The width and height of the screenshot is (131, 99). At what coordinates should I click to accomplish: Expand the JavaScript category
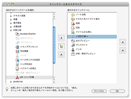(11, 82)
